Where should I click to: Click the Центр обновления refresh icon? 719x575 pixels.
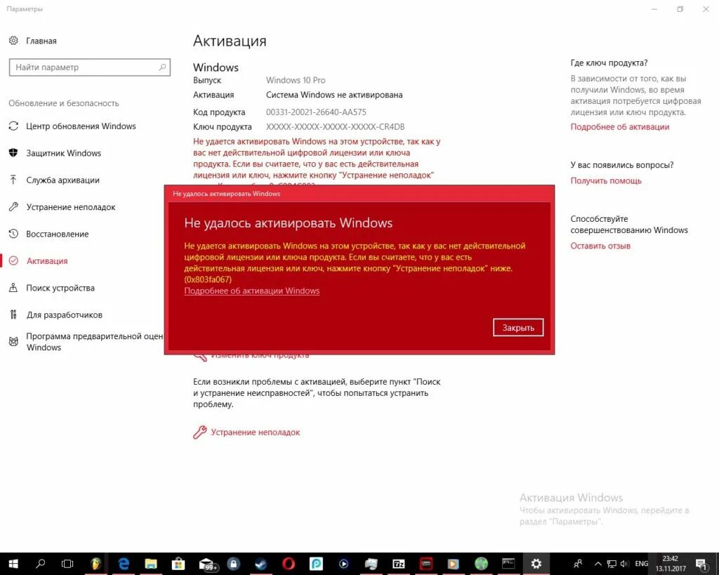(x=14, y=126)
